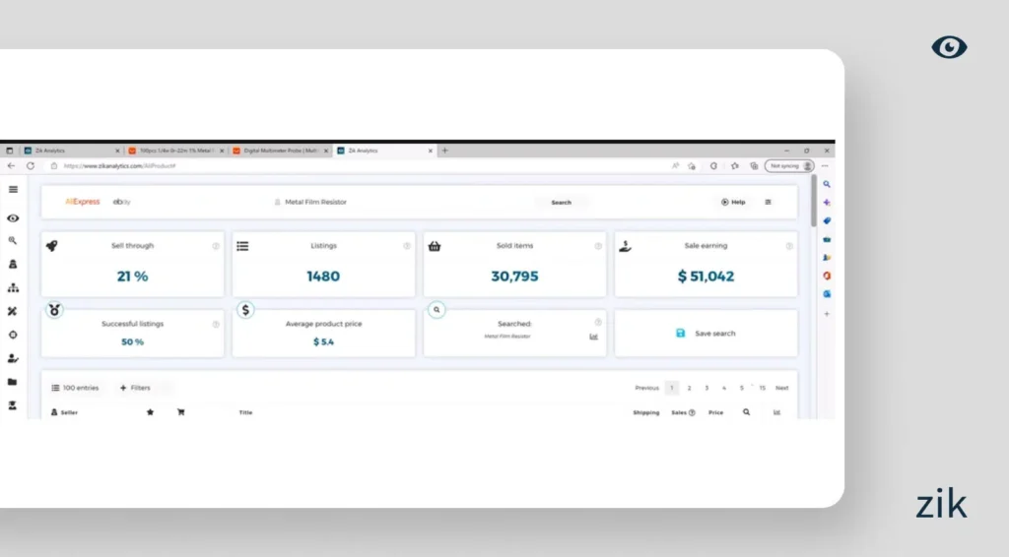Select the AliExpress marketplace option
Image resolution: width=1009 pixels, height=557 pixels.
[x=82, y=202]
